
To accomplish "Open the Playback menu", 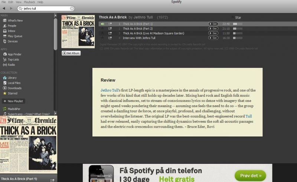I will tap(29, 2).
